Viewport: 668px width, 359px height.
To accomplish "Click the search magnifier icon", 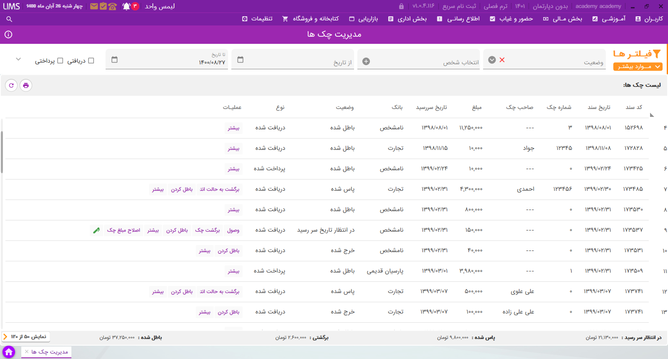I will coord(9,19).
